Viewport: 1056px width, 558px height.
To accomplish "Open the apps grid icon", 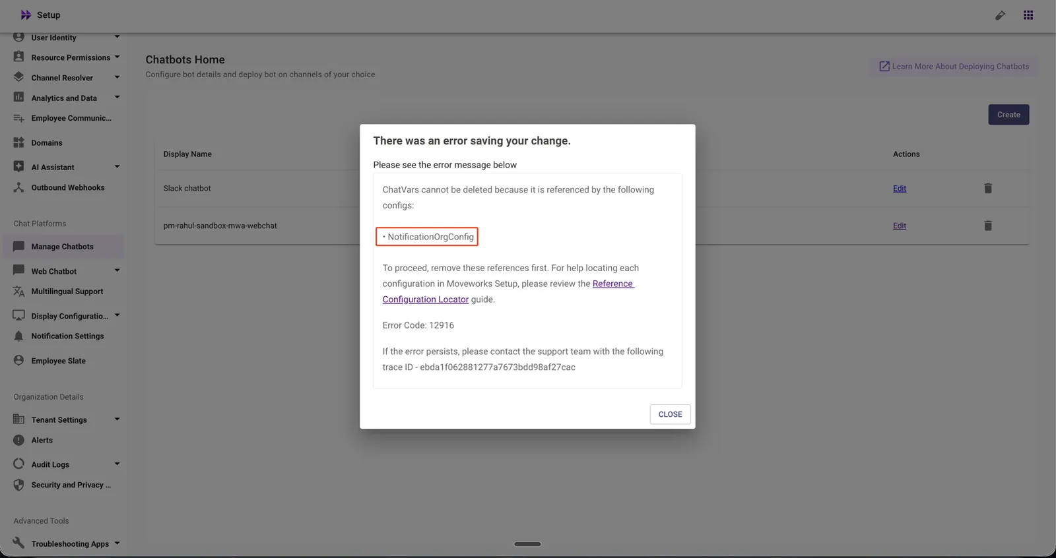I will click(x=1028, y=15).
